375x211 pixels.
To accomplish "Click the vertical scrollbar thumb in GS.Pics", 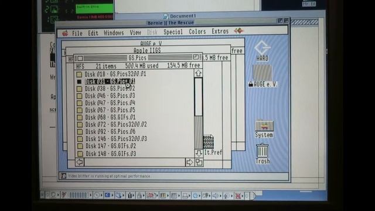I will click(198, 97).
